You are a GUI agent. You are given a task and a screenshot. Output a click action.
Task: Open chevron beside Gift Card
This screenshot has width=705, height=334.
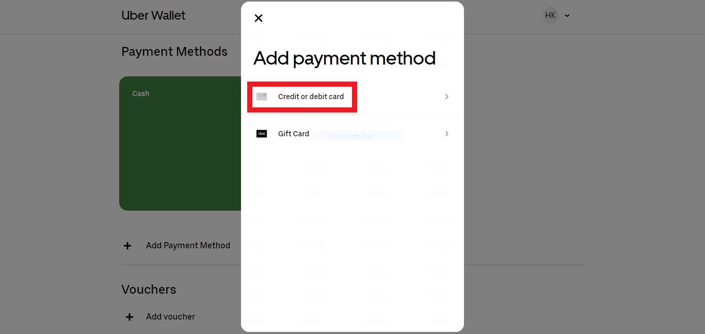pos(446,134)
